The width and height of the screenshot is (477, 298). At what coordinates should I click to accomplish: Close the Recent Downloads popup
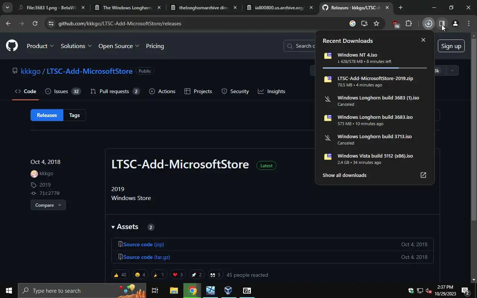[423, 40]
